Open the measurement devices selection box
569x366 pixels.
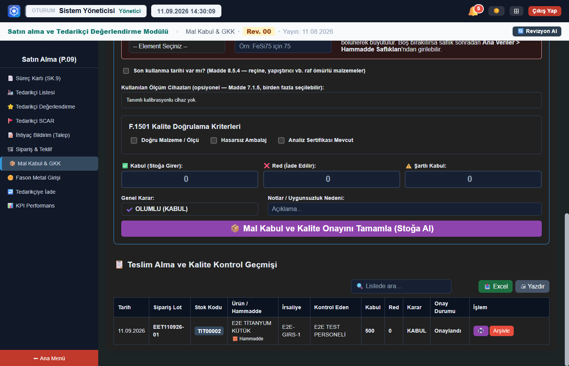tap(332, 100)
